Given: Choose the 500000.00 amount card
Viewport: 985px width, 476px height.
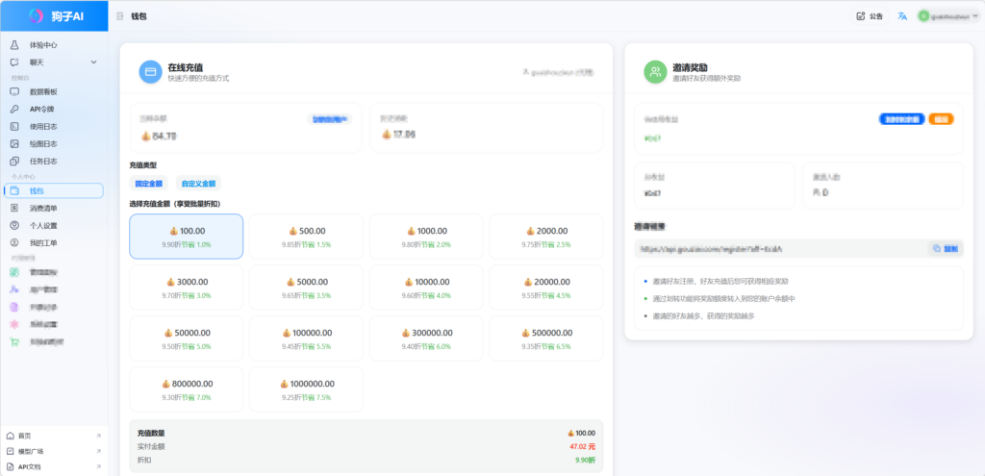Looking at the screenshot, I should tap(546, 338).
